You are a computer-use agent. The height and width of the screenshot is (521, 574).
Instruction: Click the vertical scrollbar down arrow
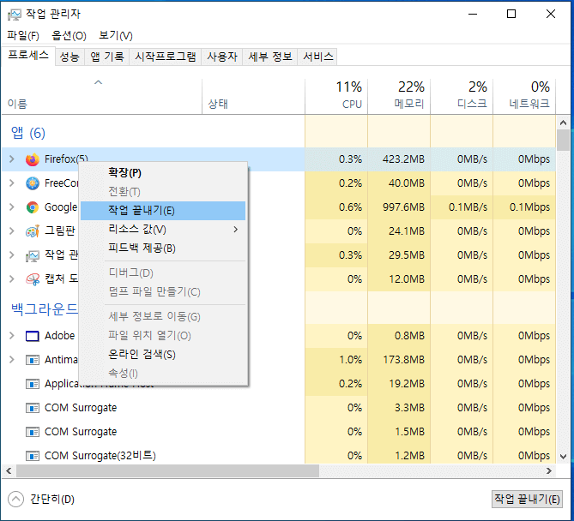(x=563, y=457)
